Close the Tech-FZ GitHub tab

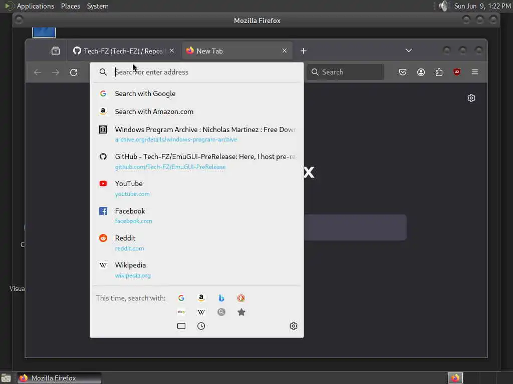click(x=172, y=51)
